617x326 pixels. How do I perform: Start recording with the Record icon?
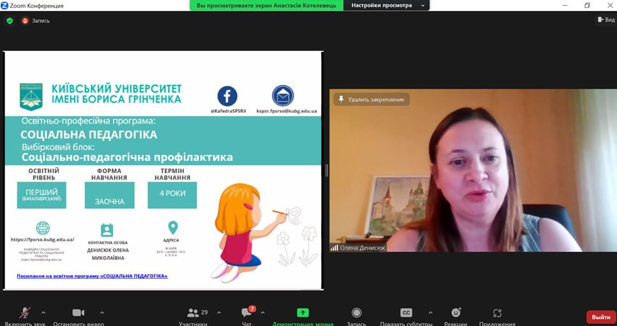356,313
